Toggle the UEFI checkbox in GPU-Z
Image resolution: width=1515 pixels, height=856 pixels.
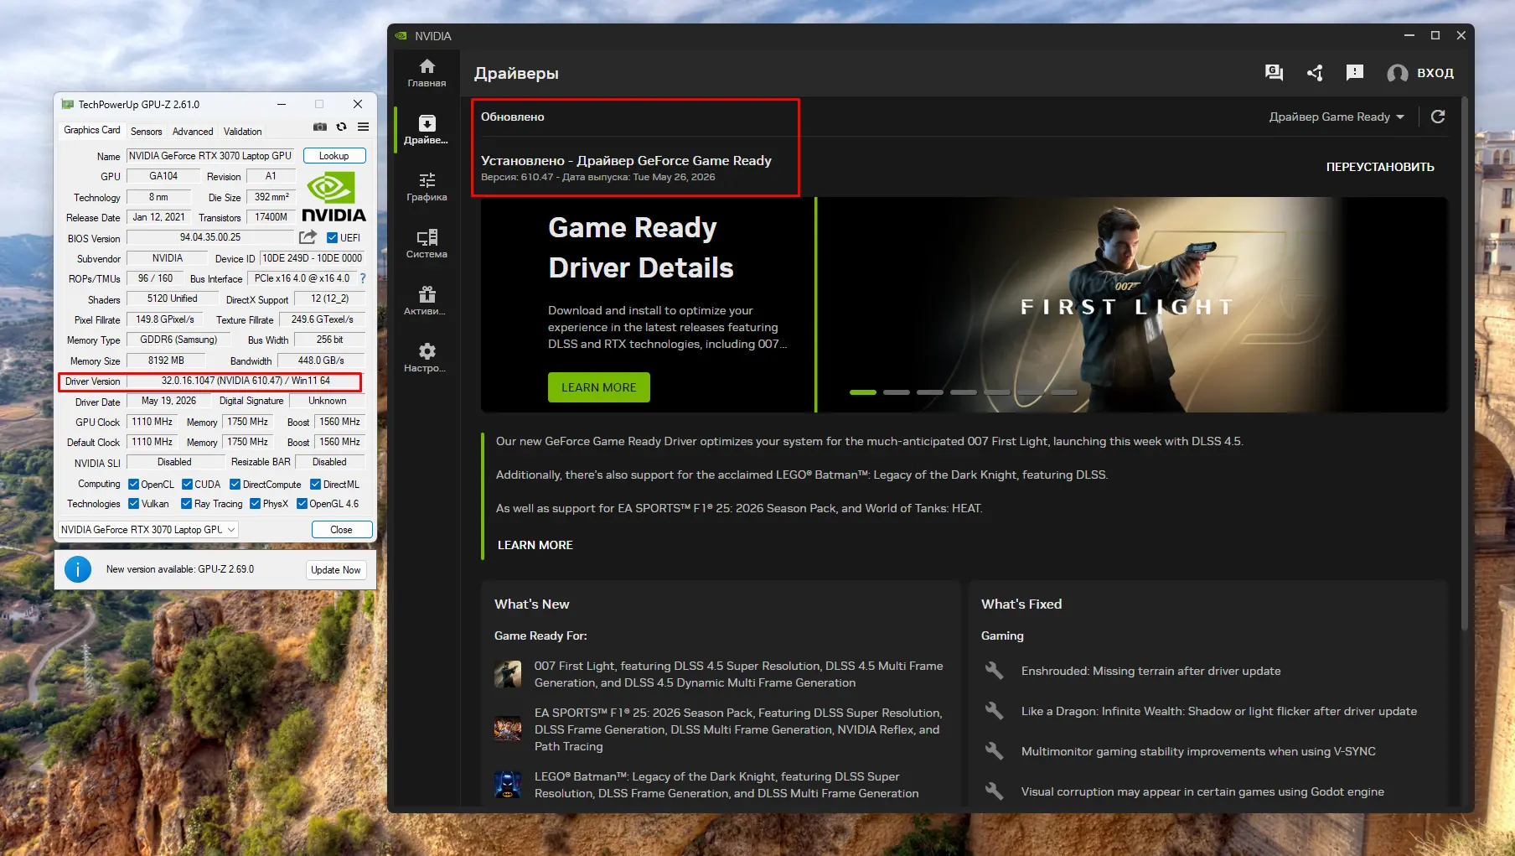332,238
